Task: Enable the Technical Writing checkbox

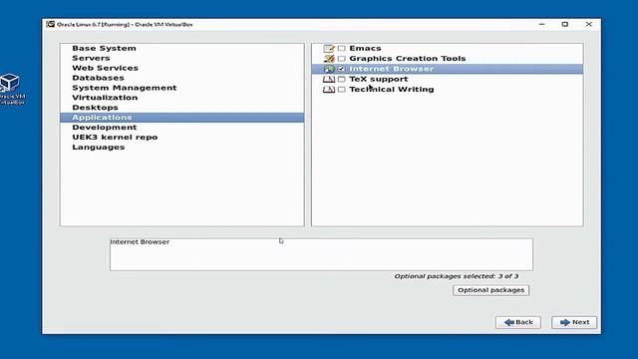Action: (x=341, y=89)
